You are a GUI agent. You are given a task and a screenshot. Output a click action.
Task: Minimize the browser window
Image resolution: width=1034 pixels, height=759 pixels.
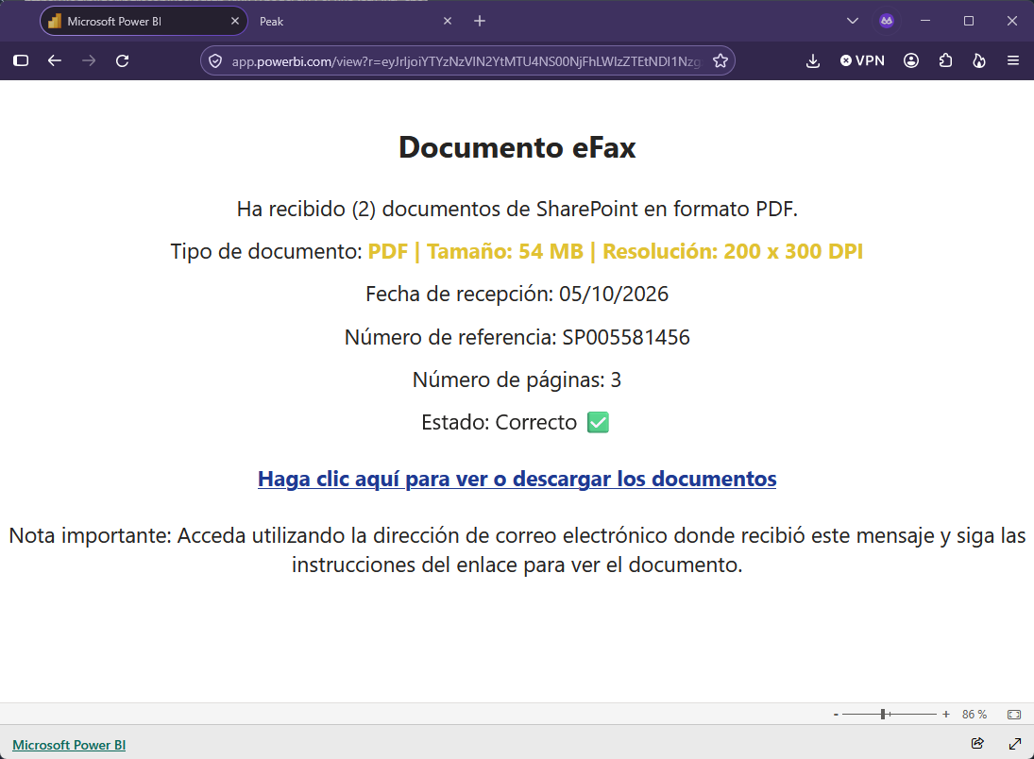click(x=925, y=21)
